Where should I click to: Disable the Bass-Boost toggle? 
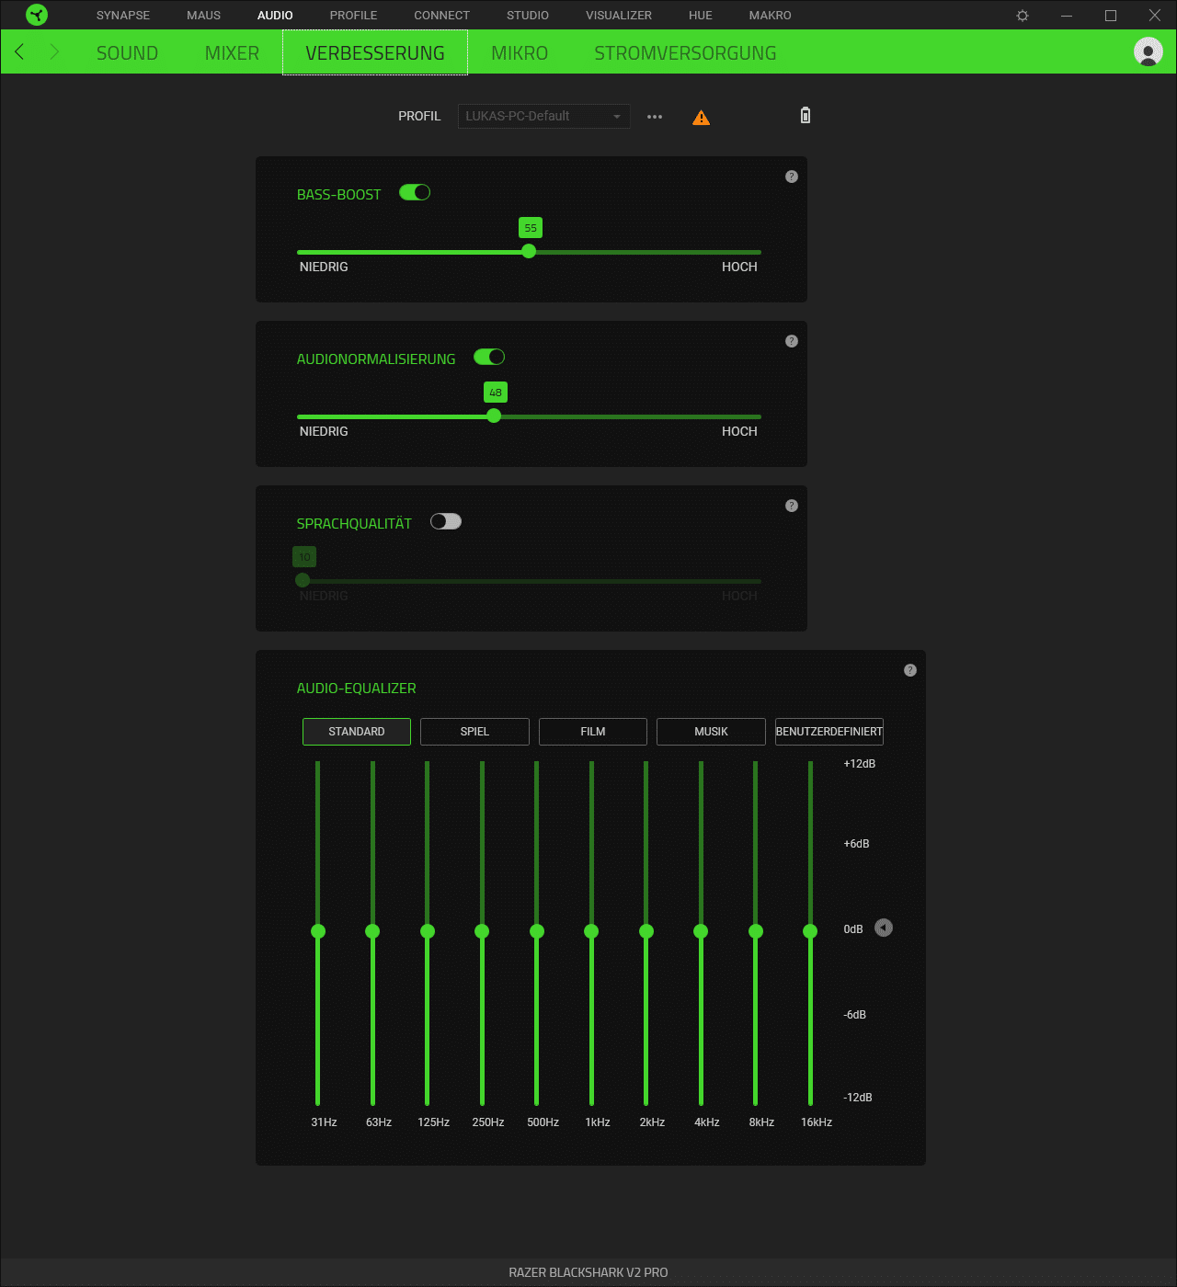click(414, 192)
